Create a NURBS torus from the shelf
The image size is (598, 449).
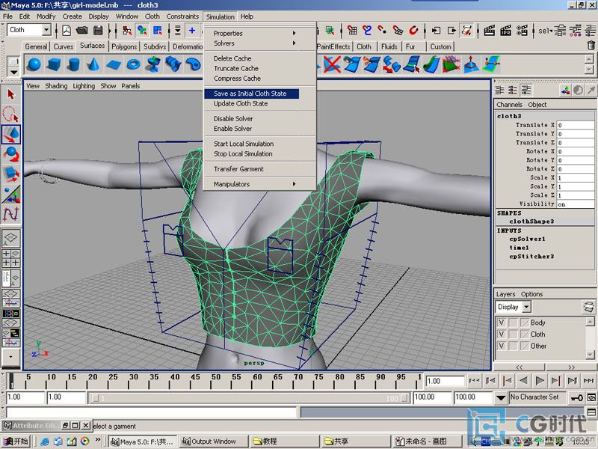[x=133, y=64]
